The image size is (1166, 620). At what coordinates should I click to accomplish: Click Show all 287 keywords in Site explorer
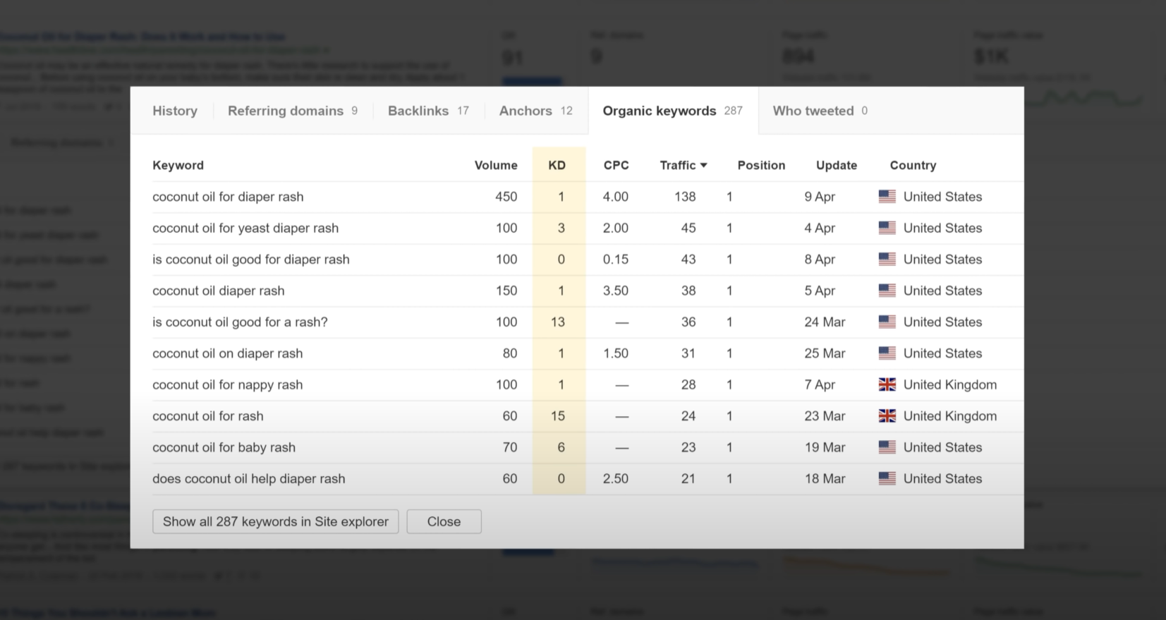point(275,522)
